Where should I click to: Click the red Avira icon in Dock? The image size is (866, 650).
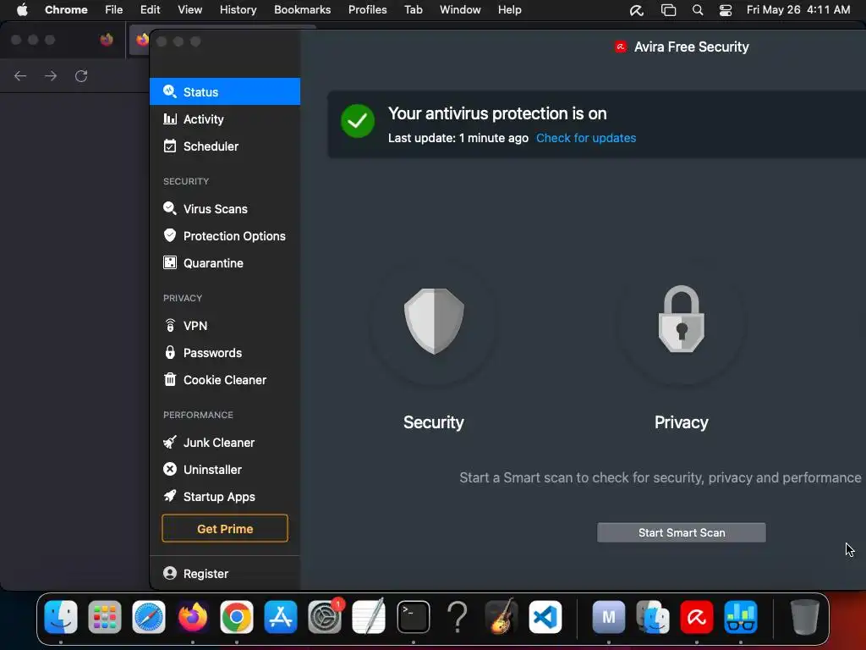click(x=697, y=616)
